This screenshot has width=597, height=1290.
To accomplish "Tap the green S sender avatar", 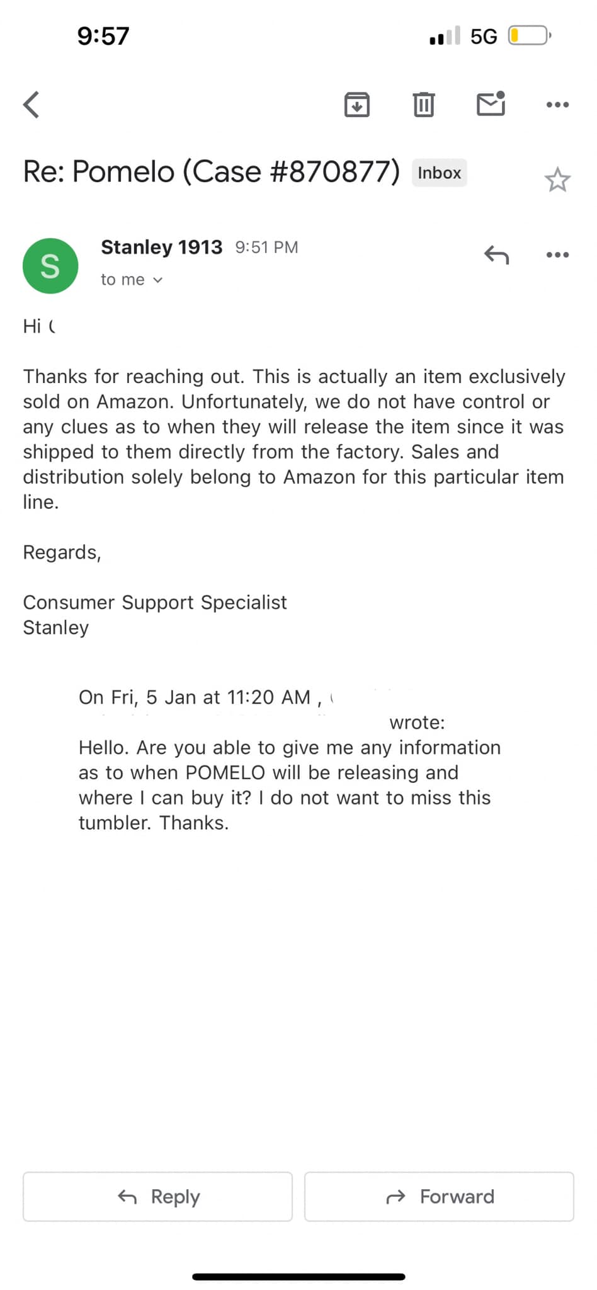I will pos(50,266).
